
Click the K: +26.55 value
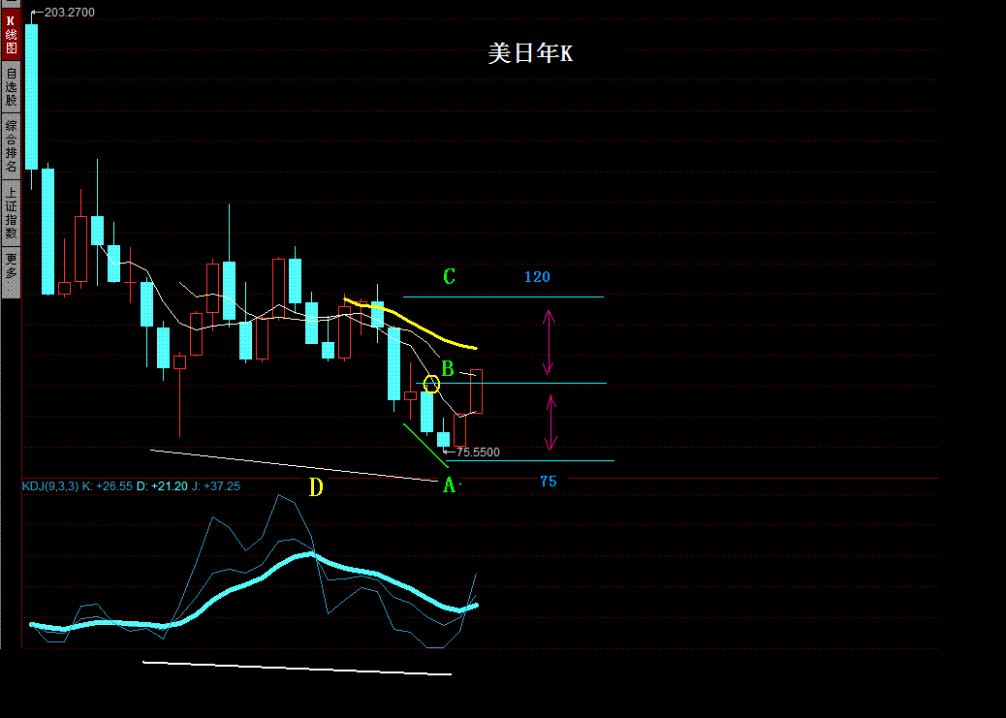[x=108, y=486]
